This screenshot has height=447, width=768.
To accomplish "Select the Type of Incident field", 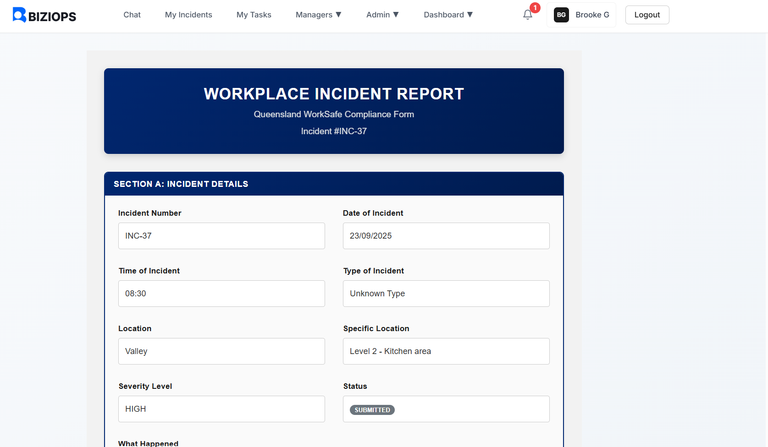I will (446, 294).
